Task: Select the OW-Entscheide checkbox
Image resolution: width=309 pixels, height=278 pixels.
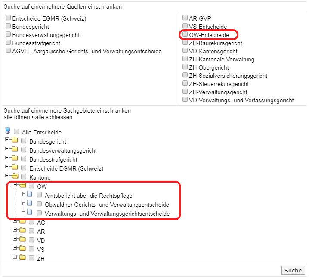Action: point(185,34)
